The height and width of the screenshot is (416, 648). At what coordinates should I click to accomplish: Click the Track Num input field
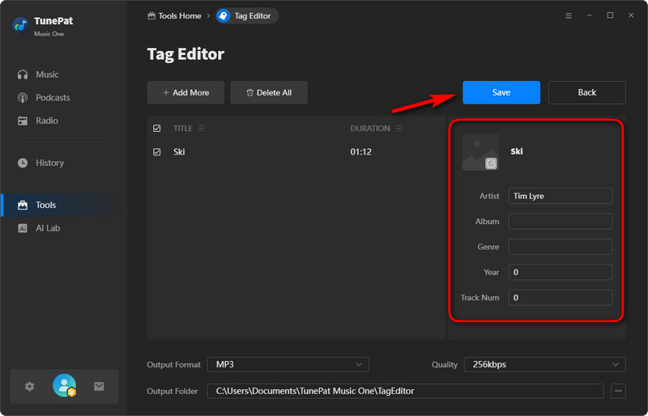click(x=560, y=298)
